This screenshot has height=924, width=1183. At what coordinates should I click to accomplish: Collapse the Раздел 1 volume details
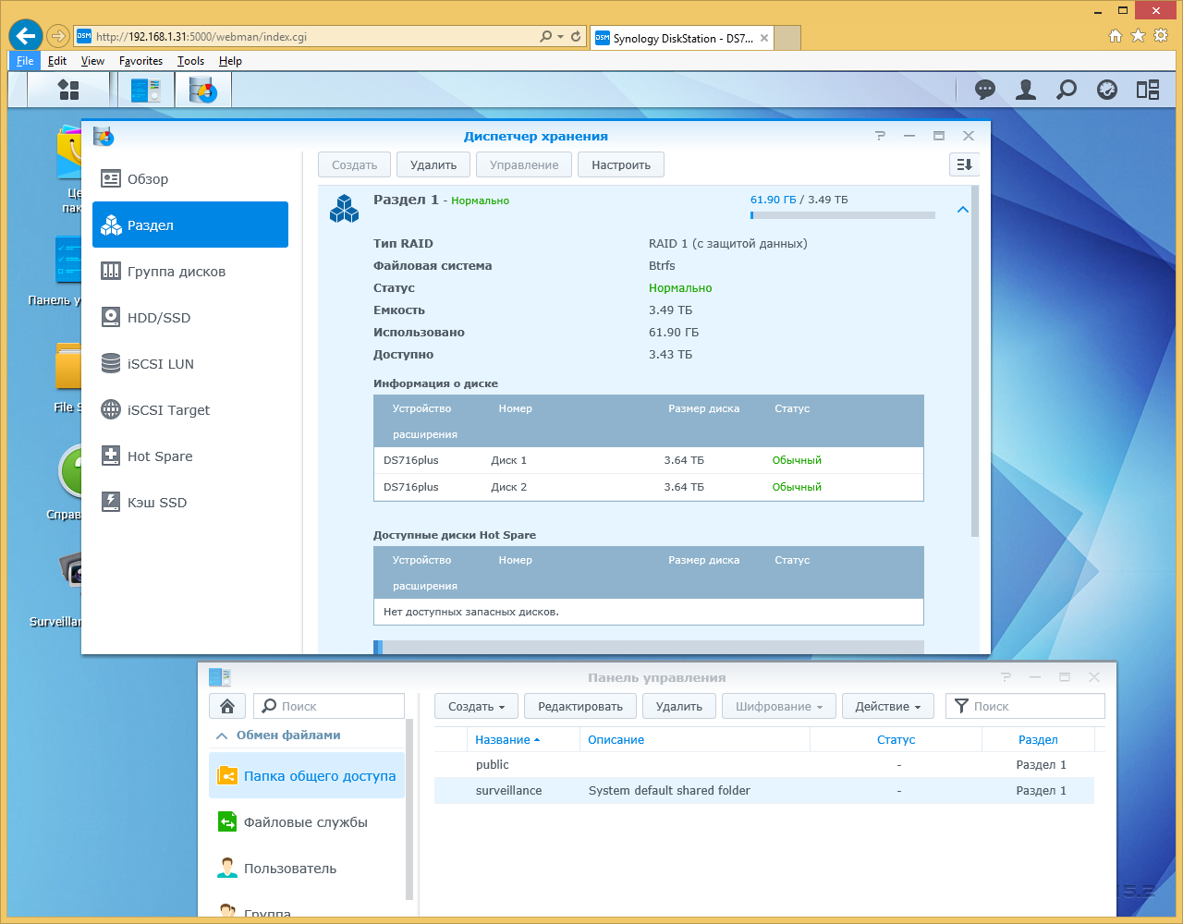tap(962, 210)
